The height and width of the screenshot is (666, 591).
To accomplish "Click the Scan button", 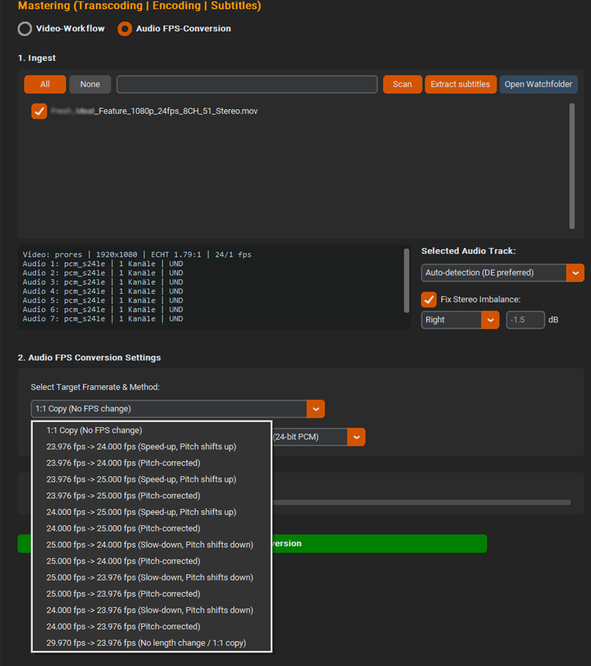I will [x=402, y=84].
